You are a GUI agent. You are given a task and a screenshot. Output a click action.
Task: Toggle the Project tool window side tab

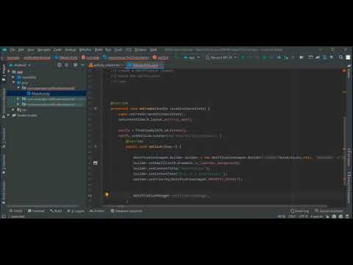pyautogui.click(x=4, y=72)
